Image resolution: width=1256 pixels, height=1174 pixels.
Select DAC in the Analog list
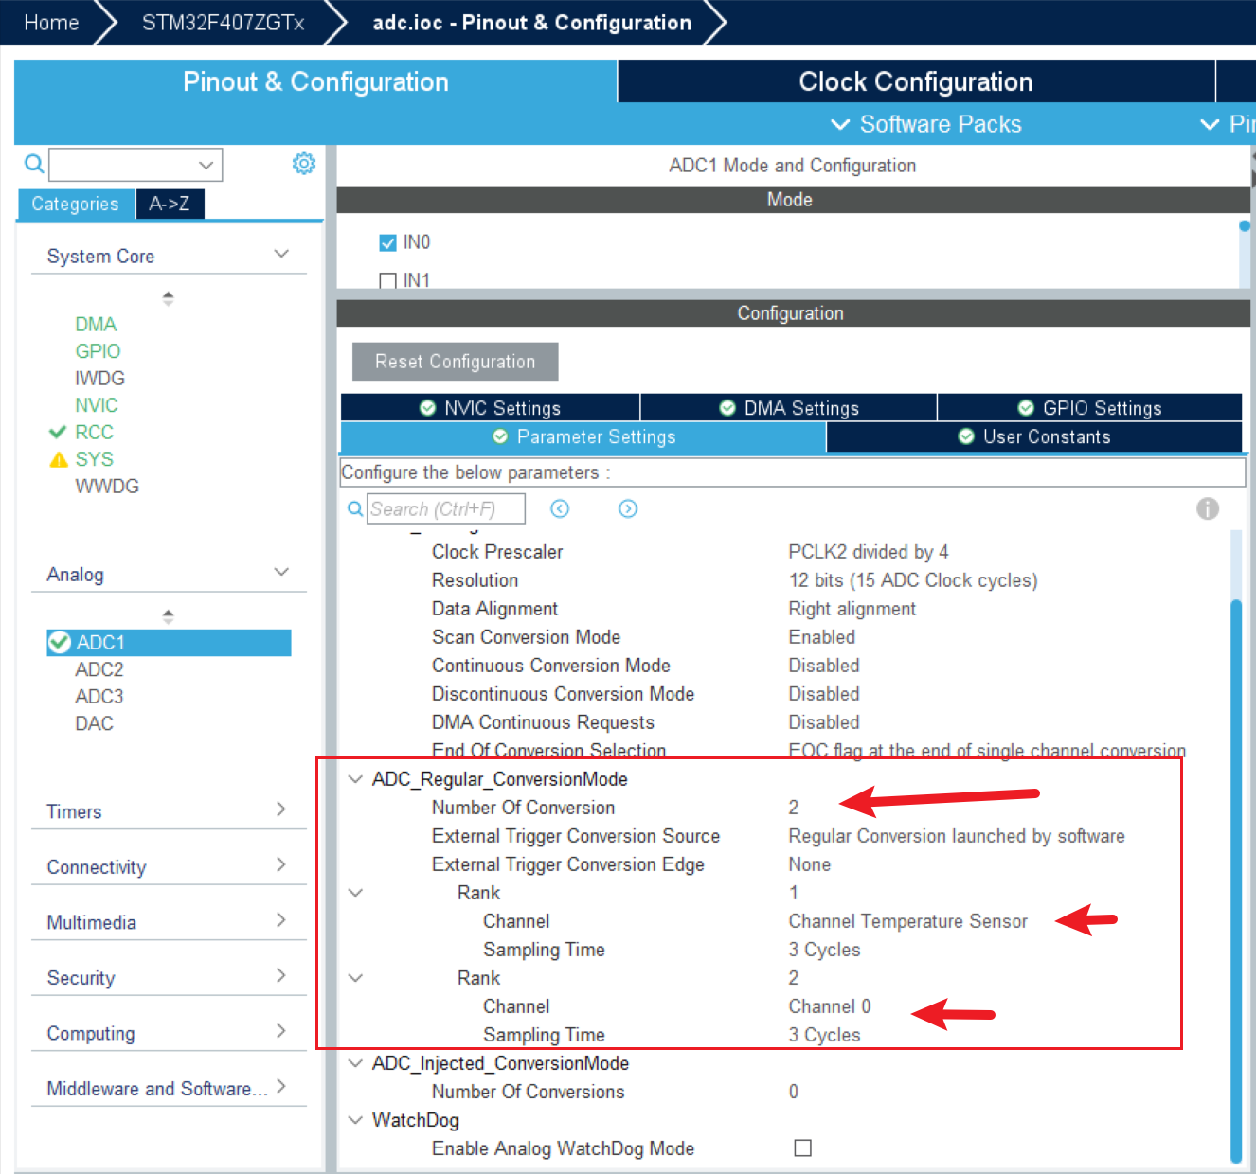coord(94,723)
